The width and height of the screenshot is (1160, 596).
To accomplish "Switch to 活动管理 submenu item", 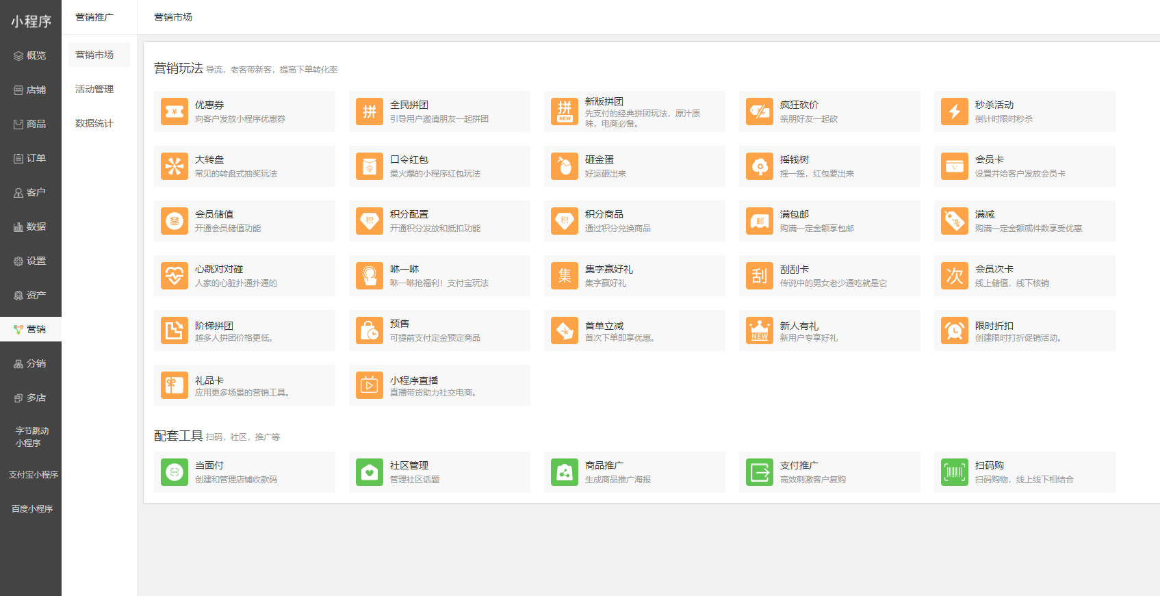I will 94,89.
